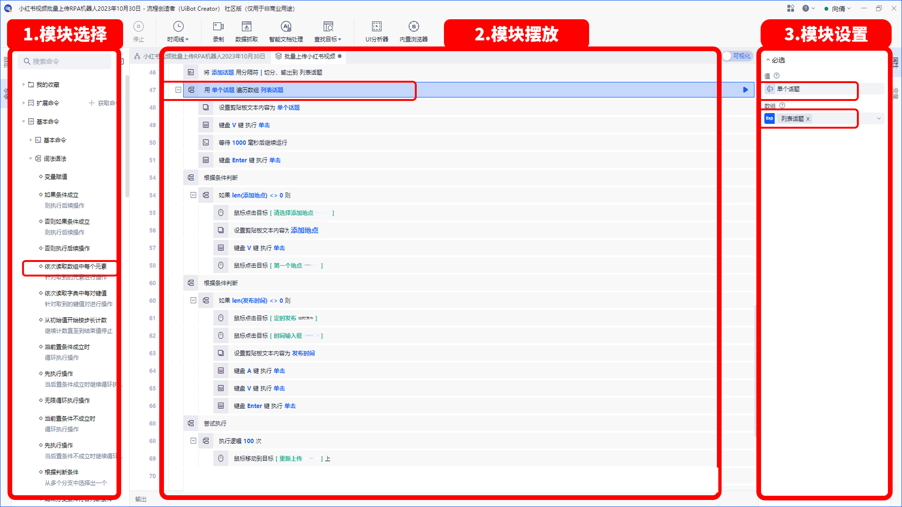Click the 时间输入框 target on line 62

click(288, 336)
